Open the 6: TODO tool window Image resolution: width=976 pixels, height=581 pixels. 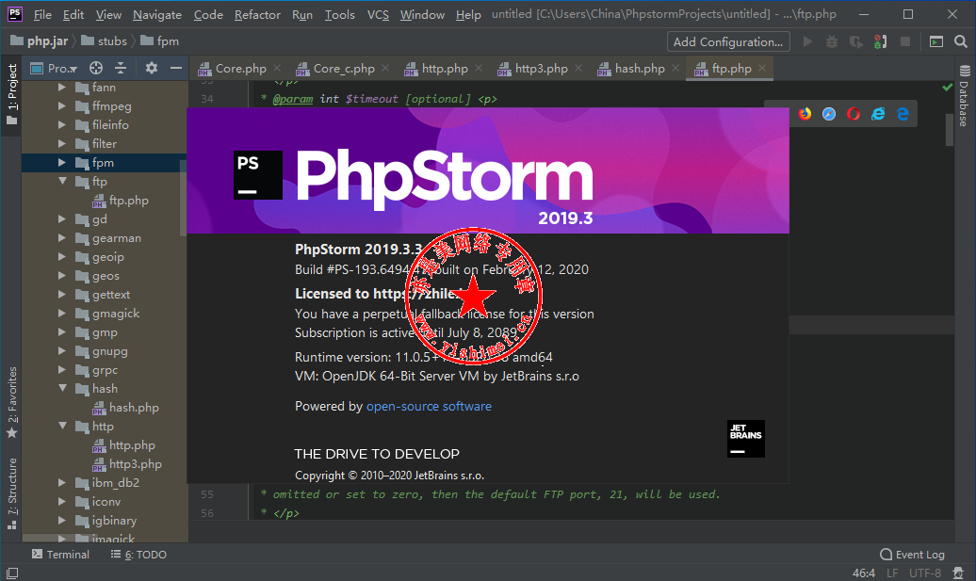point(138,555)
